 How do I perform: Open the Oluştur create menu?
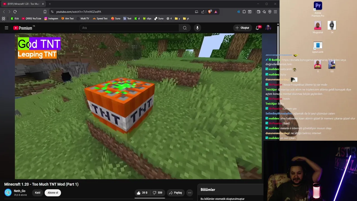coord(242,28)
